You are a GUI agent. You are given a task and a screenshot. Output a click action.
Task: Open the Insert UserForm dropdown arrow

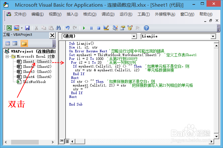[22, 28]
